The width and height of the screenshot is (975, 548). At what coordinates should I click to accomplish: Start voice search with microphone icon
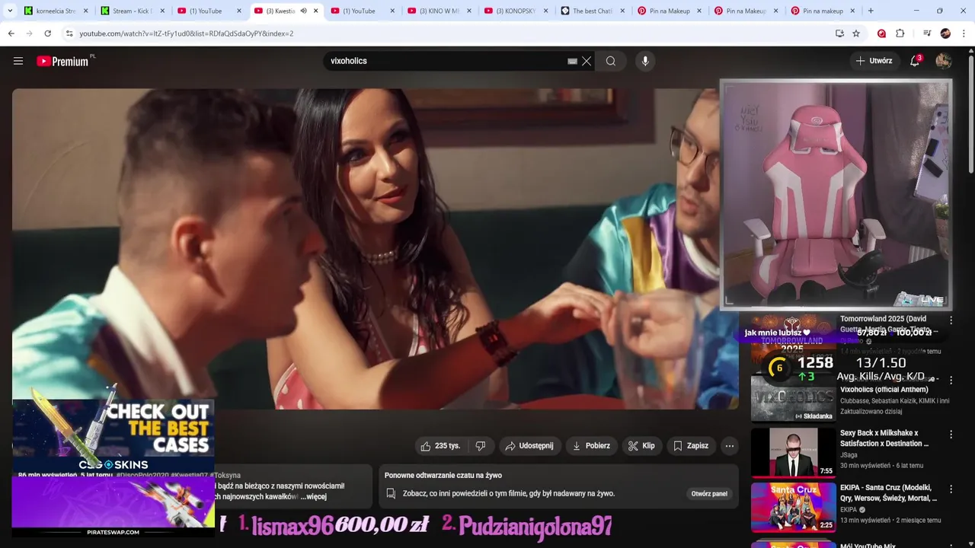[645, 61]
